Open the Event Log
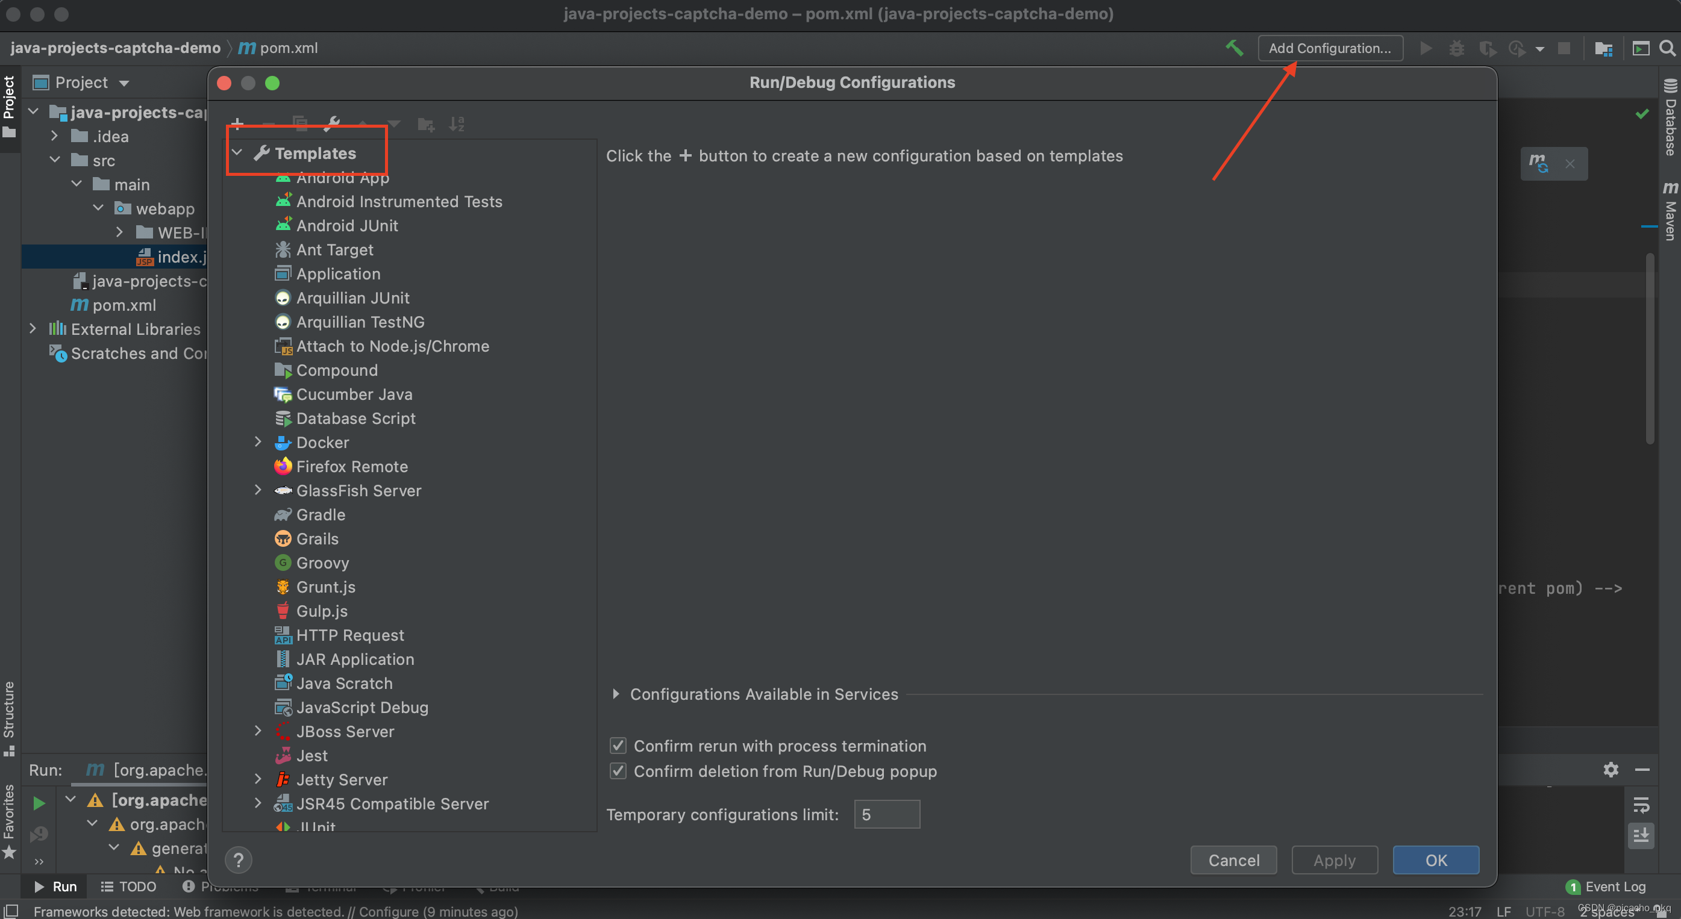 1605,886
